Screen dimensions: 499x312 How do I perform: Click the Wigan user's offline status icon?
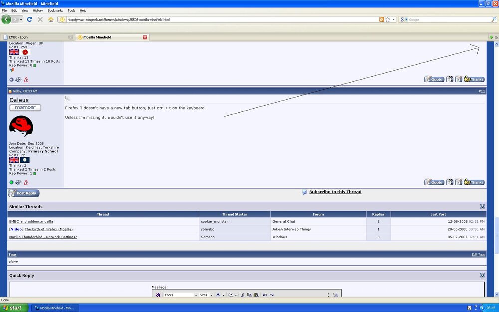12,80
